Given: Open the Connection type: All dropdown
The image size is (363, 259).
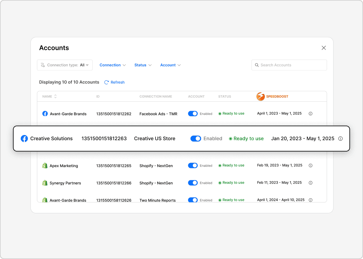Looking at the screenshot, I should pos(64,65).
